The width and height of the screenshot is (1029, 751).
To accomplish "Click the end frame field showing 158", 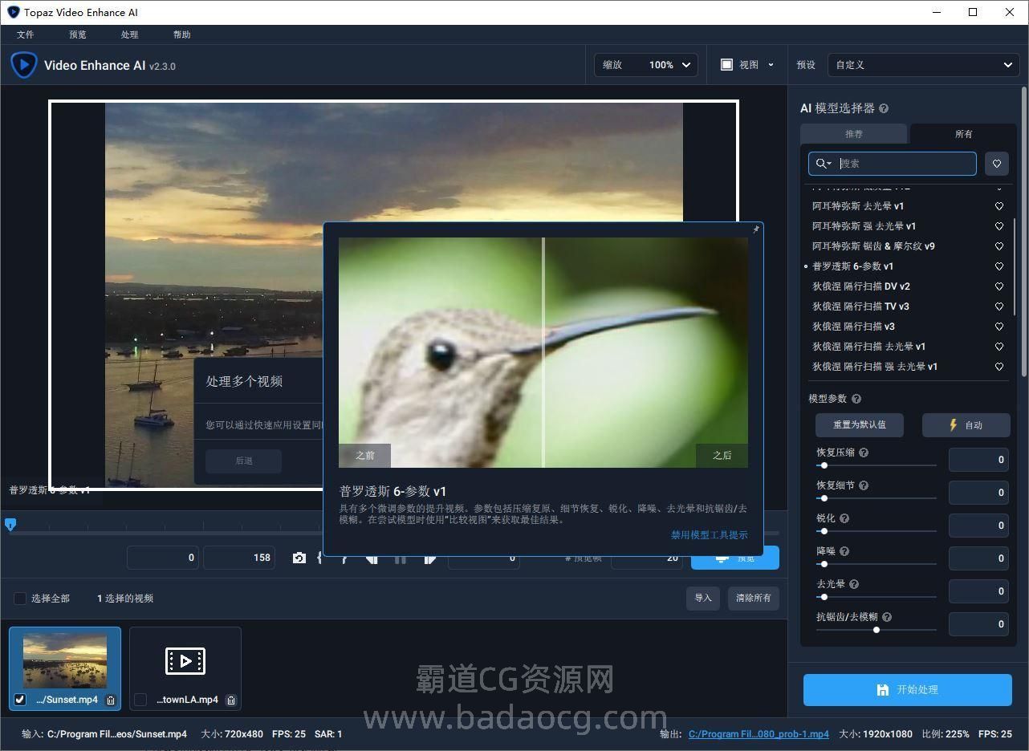I will point(239,558).
